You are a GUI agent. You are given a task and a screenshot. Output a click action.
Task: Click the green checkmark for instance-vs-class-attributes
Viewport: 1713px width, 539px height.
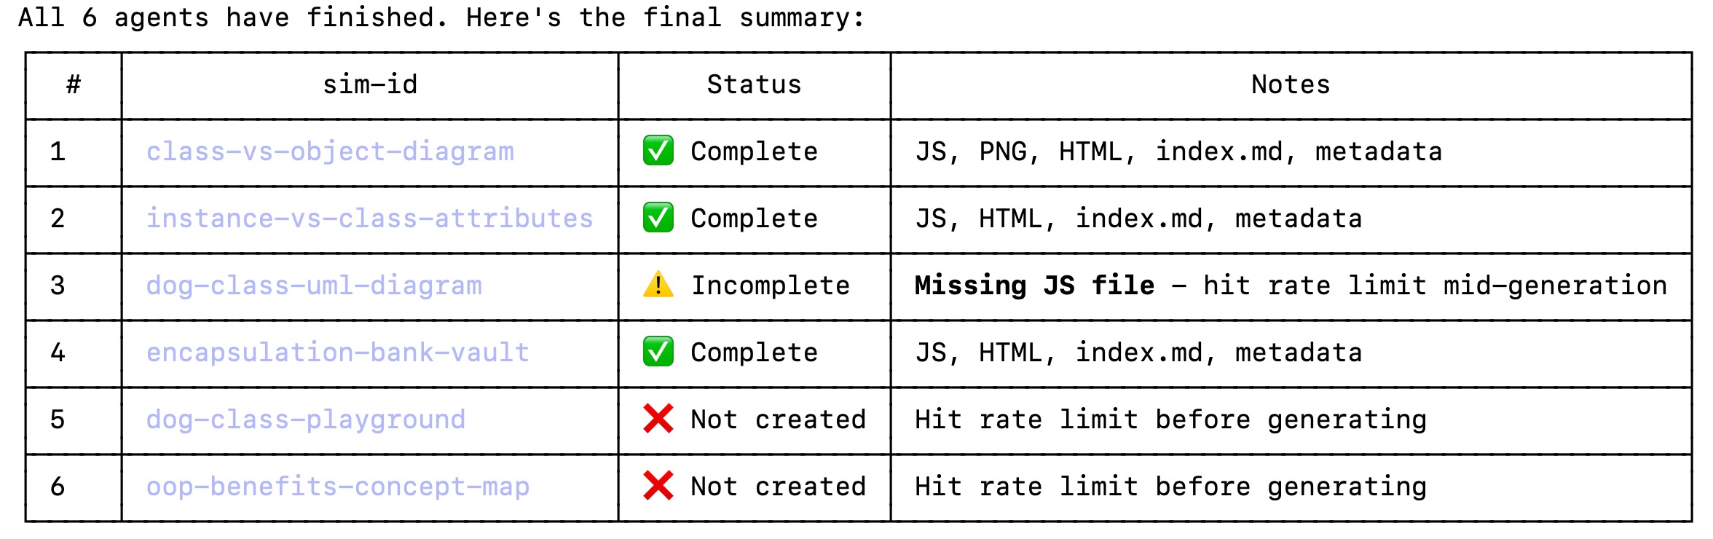(x=658, y=219)
